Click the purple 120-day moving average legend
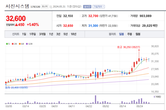166x110 pixels. [x=29, y=44]
